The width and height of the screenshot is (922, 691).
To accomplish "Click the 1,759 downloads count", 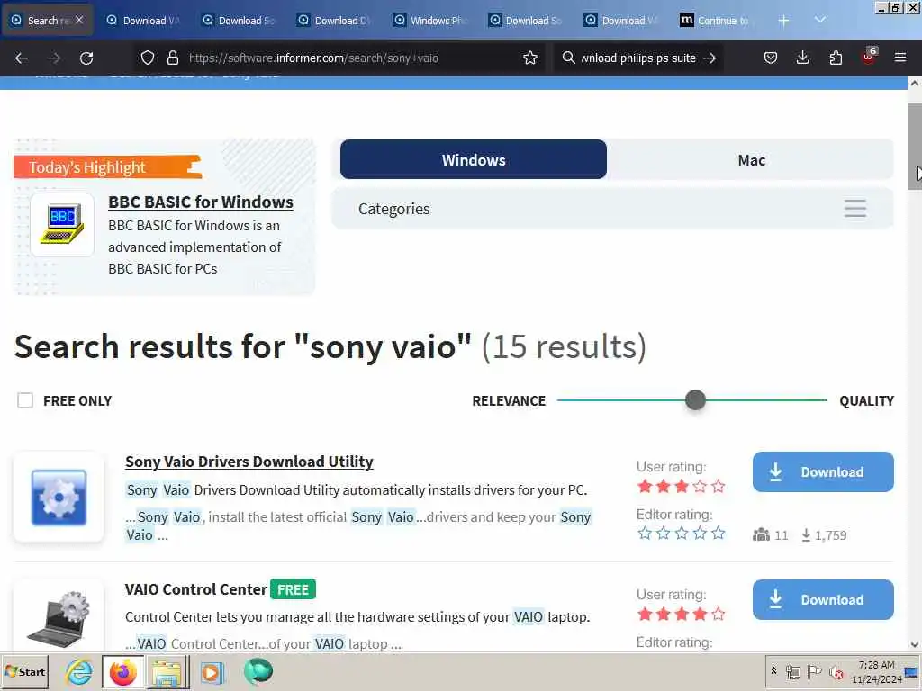I will click(824, 534).
